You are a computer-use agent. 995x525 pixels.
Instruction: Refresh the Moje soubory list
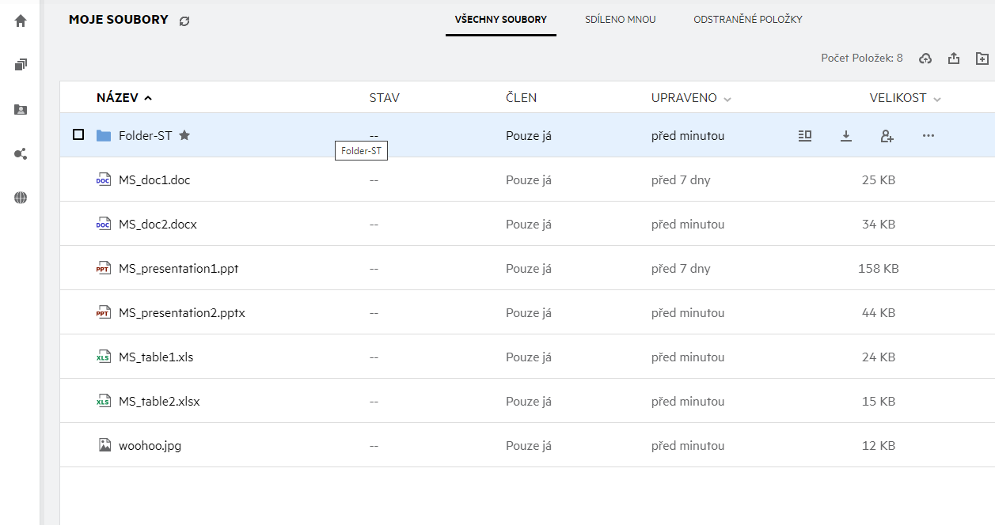click(184, 21)
